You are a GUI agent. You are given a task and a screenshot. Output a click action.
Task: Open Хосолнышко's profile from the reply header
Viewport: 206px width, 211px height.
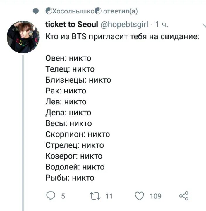point(73,11)
